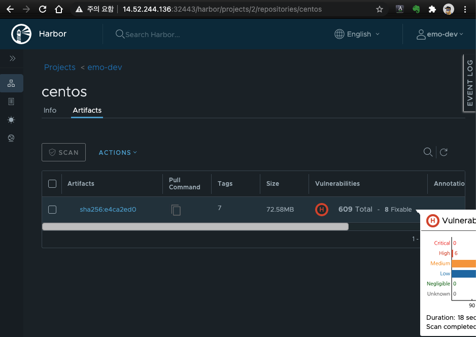Open the English language dropdown
The width and height of the screenshot is (476, 337).
[357, 34]
